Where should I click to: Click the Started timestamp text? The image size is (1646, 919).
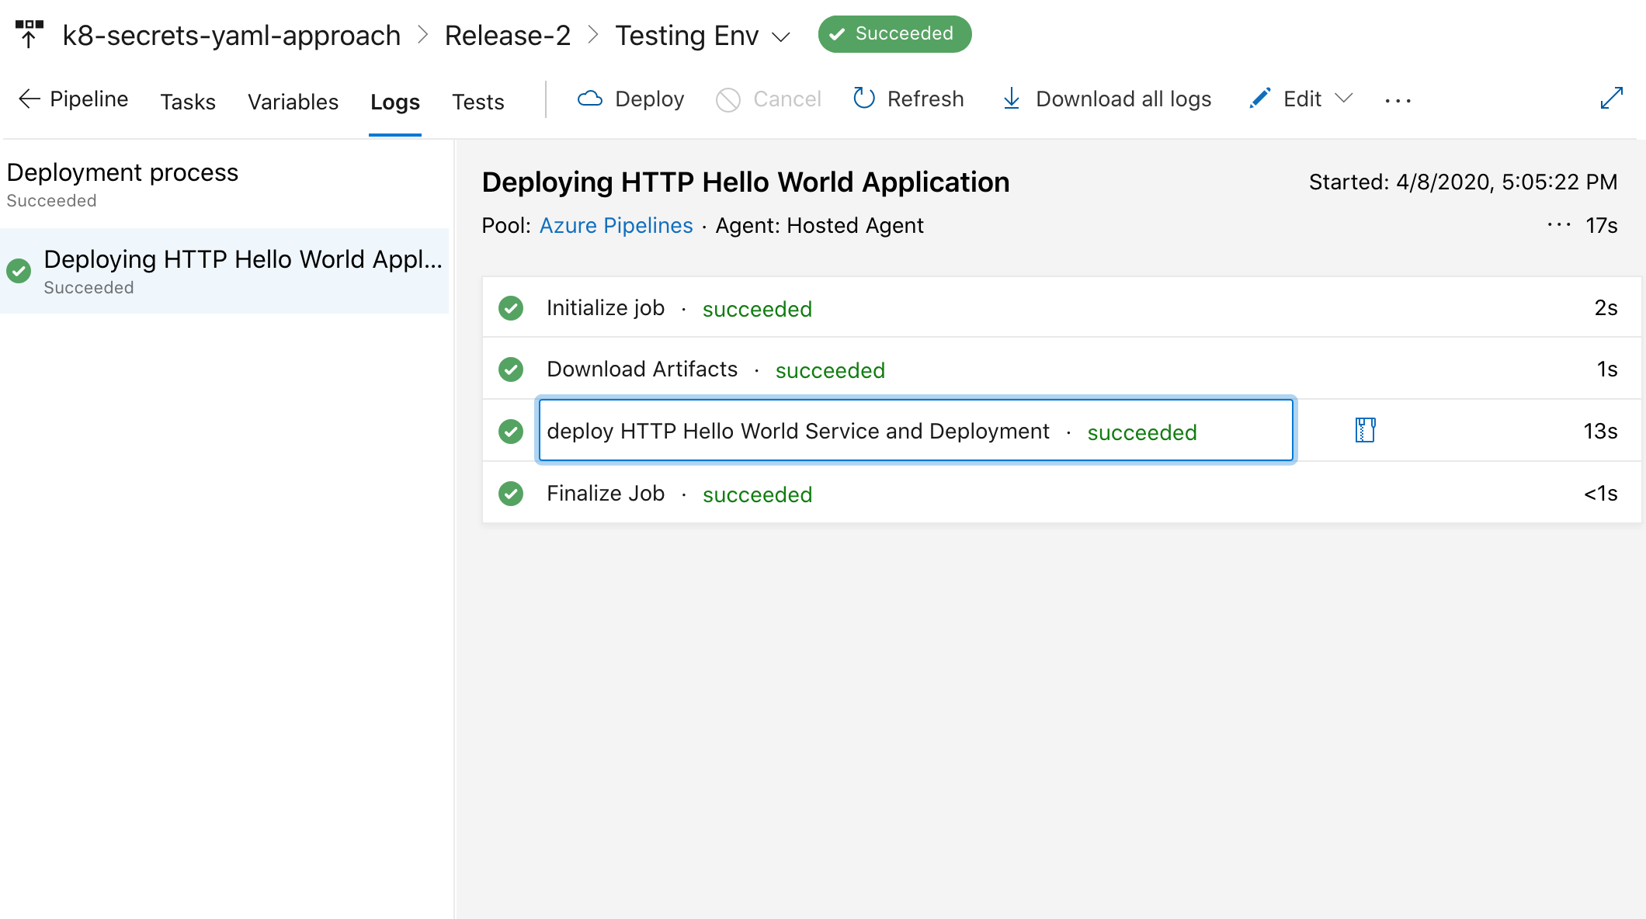point(1463,182)
